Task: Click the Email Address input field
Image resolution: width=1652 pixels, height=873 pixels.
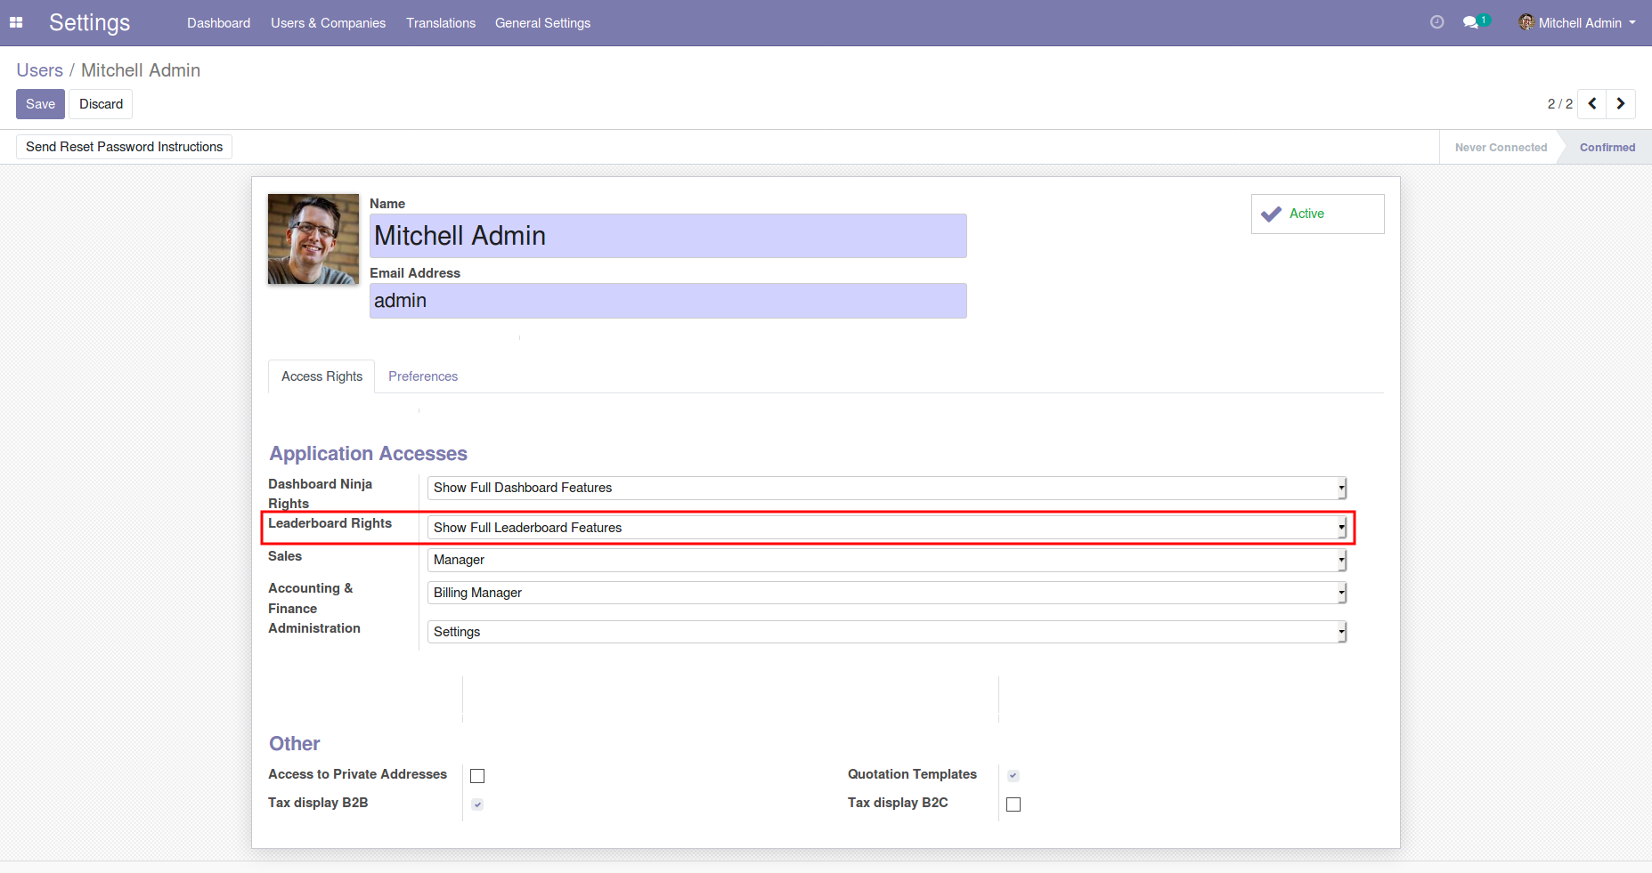Action: pos(668,301)
